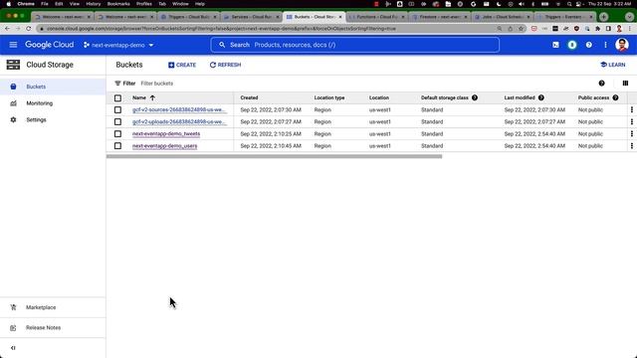Open the Google Cloud navigation hamburger menu

(x=13, y=45)
